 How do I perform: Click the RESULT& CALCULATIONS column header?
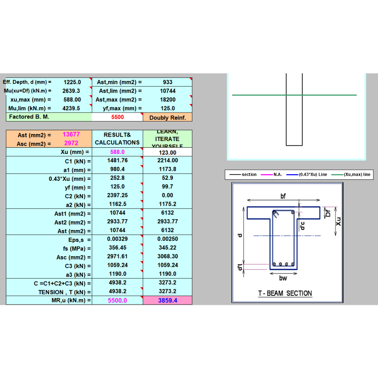point(117,139)
